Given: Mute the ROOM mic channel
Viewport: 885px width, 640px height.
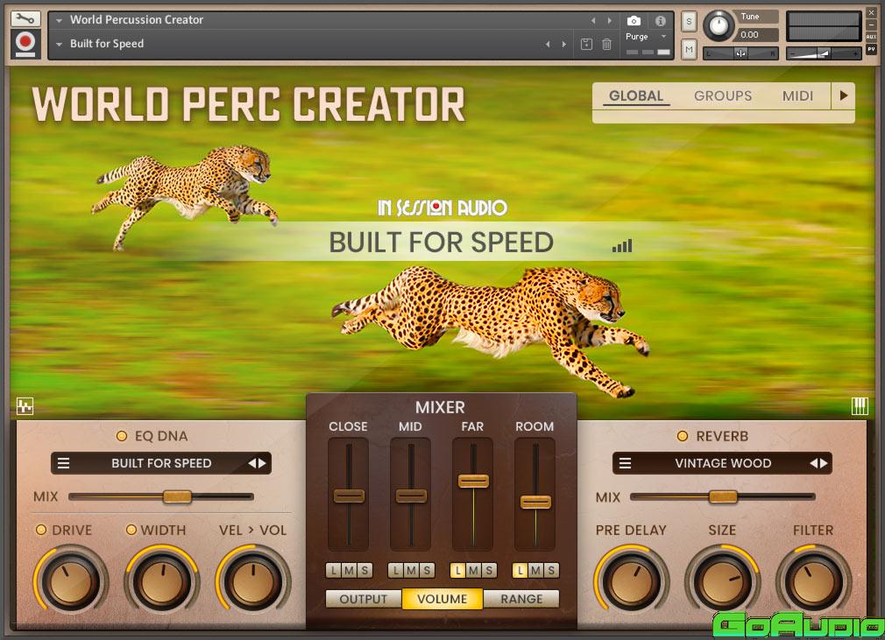Looking at the screenshot, I should point(535,571).
